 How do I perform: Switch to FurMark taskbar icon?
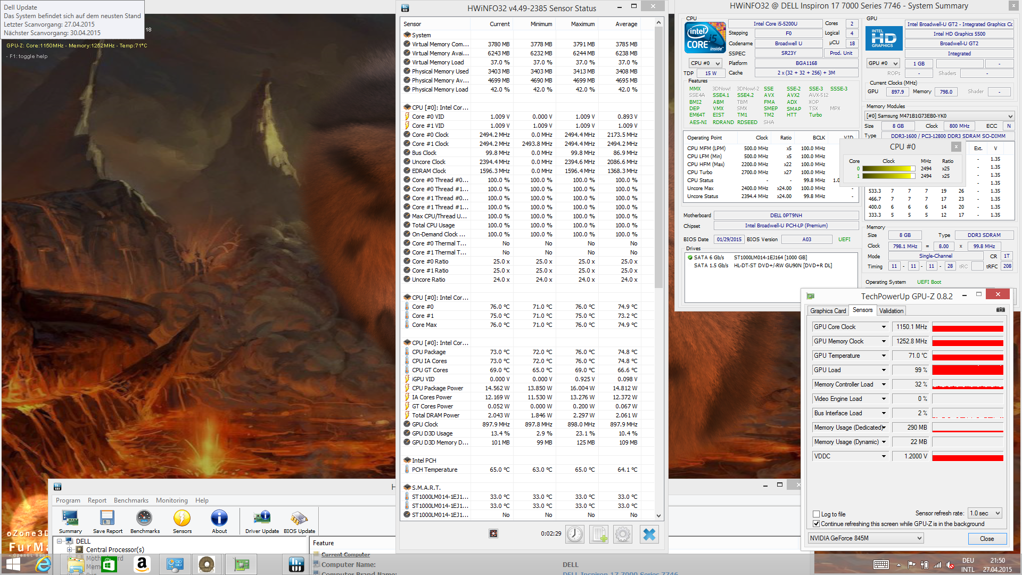pyautogui.click(x=207, y=564)
